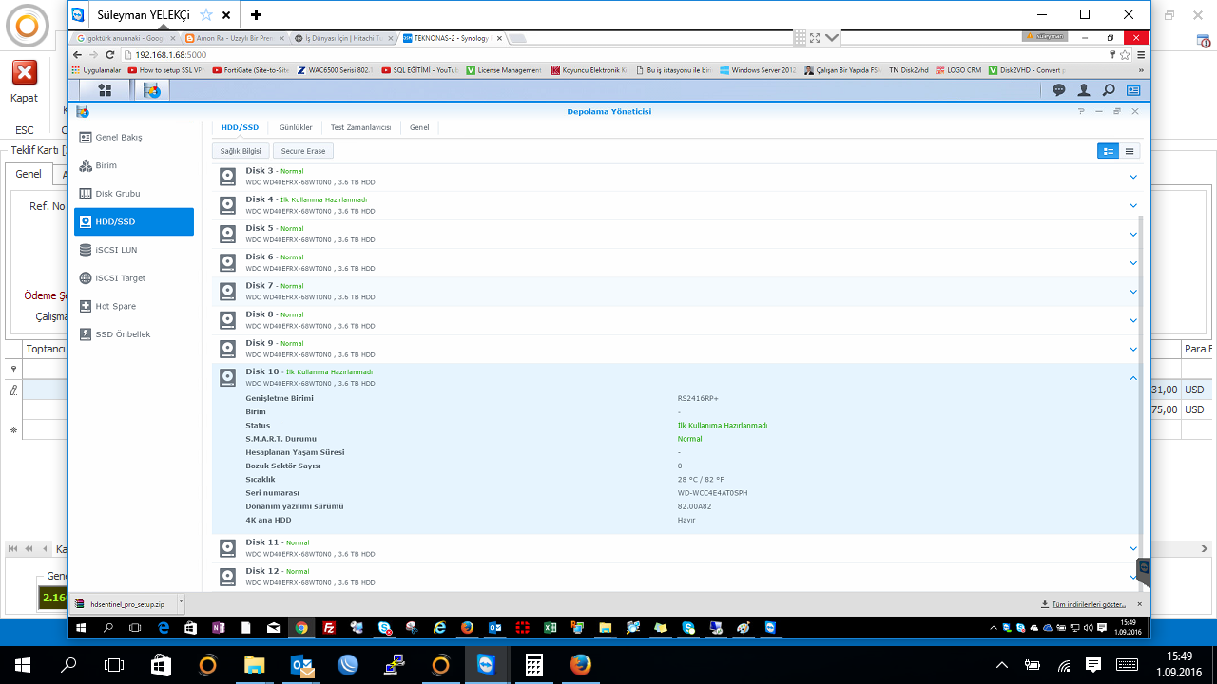
Task: Open the DSM widgets panel icon
Action: pos(1133,90)
